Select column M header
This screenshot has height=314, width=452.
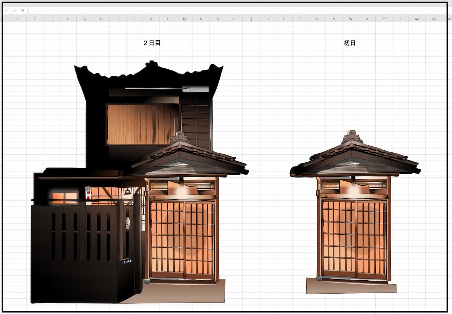[x=184, y=19]
